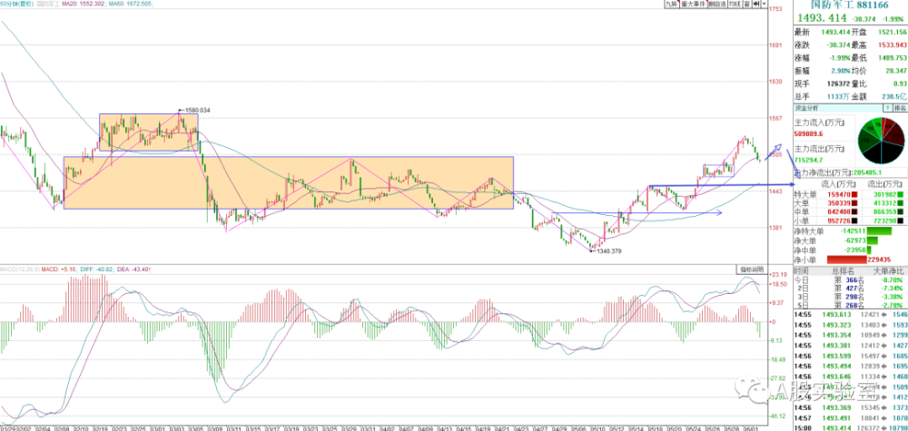Click the question mark help button
Viewport: 908px width, 431px height.
(886, 108)
